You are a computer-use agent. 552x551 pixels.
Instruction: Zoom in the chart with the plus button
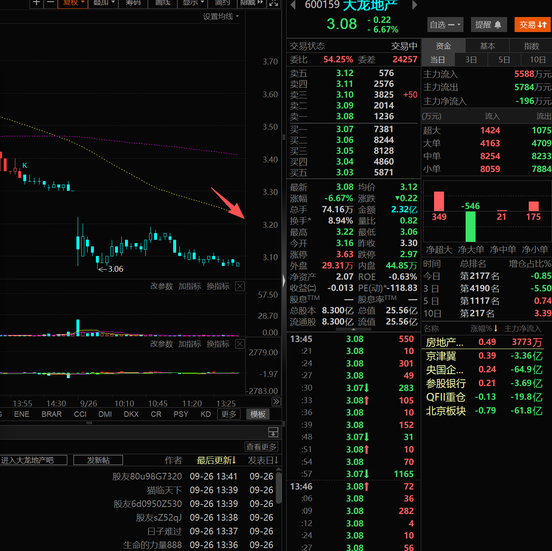[37, 3]
